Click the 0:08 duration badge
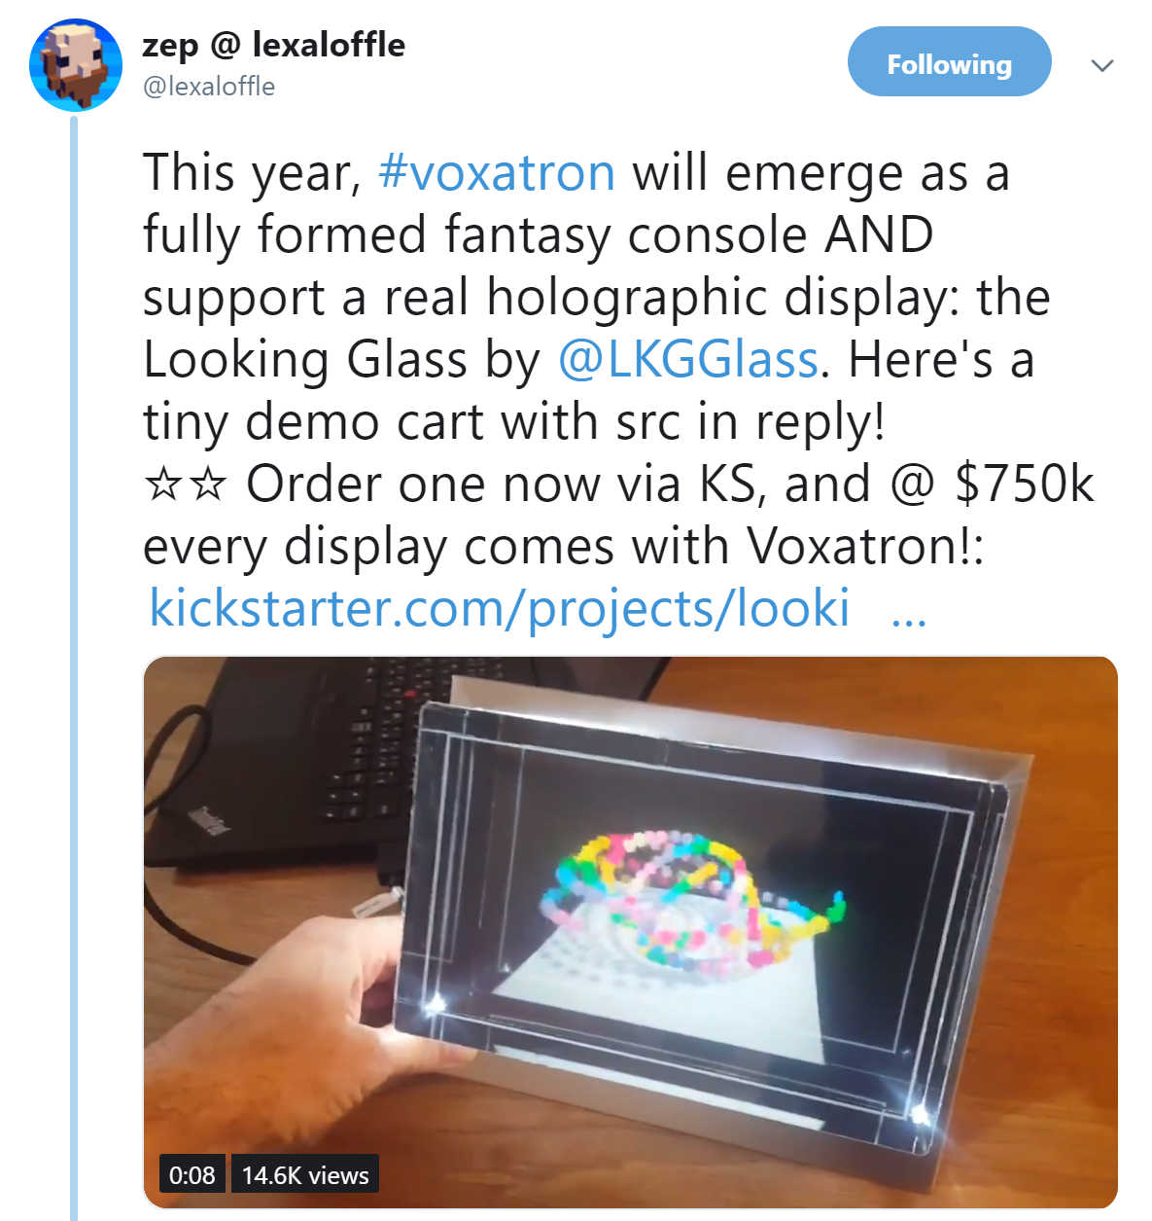Screen dimensions: 1152x1221 (x=192, y=1174)
